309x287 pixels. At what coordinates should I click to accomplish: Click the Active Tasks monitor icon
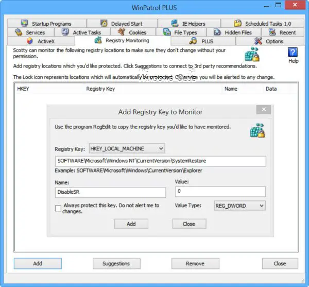point(65,32)
